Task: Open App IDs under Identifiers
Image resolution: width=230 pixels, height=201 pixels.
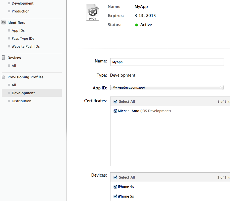Action: 18,31
